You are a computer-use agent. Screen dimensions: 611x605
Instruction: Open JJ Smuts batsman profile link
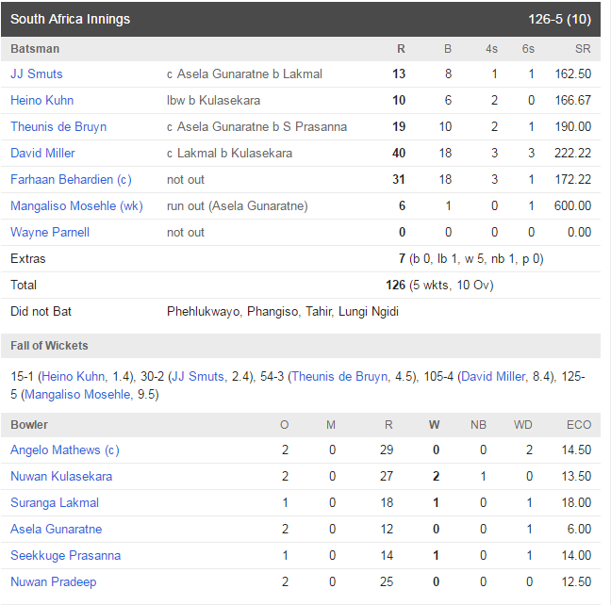37,74
